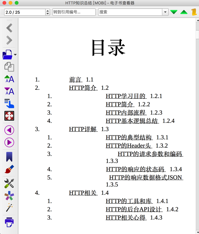Screen dimensions: 199x234
Task: Click the vertical scrollbar down arrow
Action: click(197, 232)
